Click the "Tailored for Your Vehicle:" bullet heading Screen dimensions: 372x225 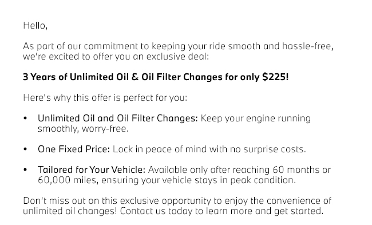92,169
